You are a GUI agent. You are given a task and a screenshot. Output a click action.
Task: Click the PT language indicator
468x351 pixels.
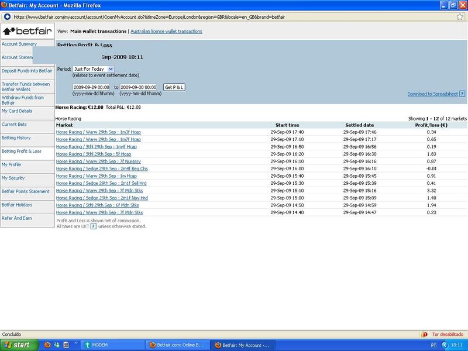coord(433,345)
